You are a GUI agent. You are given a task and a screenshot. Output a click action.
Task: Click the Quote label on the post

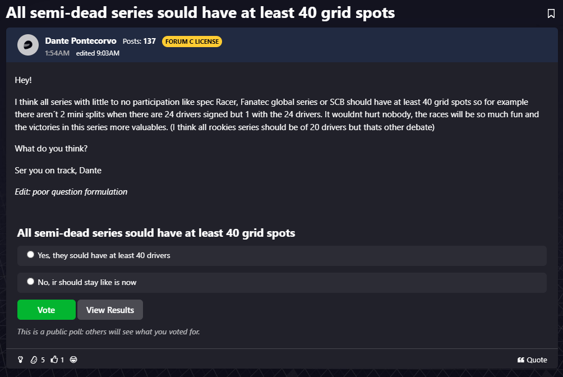point(537,360)
